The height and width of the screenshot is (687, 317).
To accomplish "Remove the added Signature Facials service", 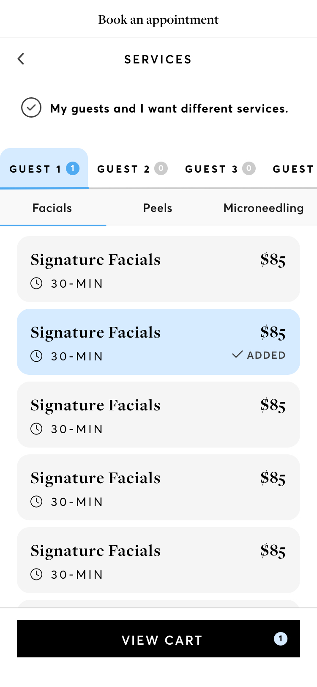I will pyautogui.click(x=158, y=342).
